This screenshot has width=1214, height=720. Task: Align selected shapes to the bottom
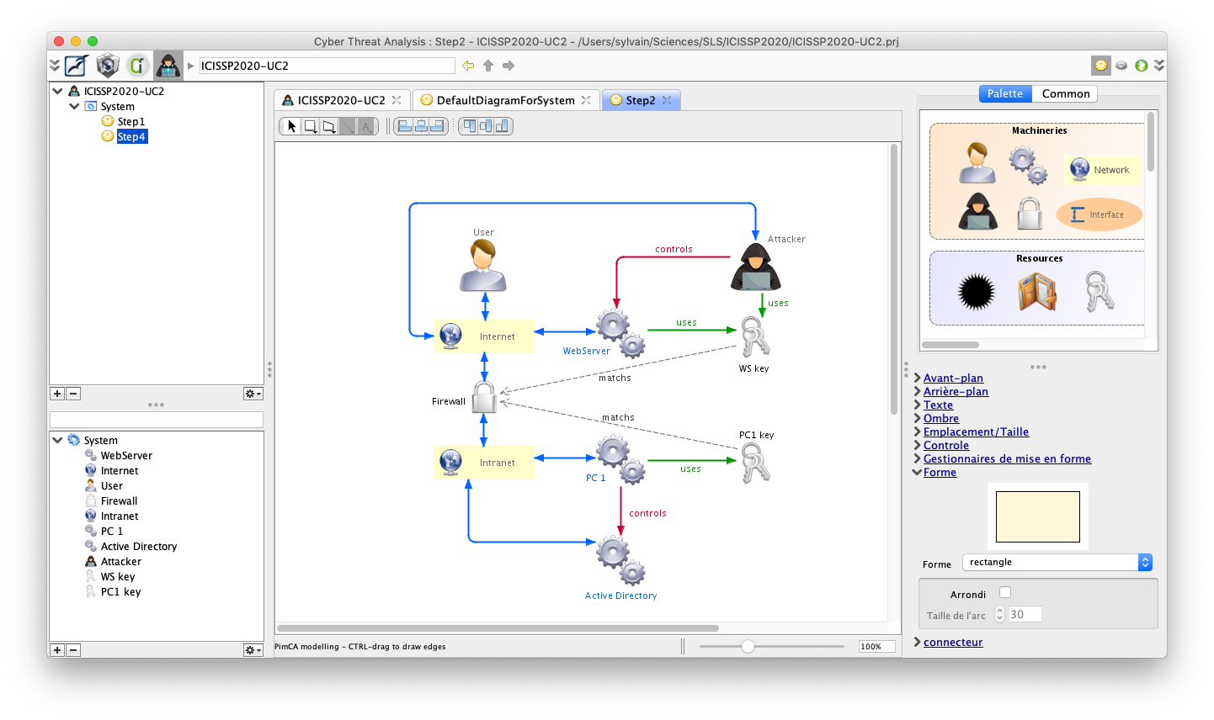tap(503, 126)
